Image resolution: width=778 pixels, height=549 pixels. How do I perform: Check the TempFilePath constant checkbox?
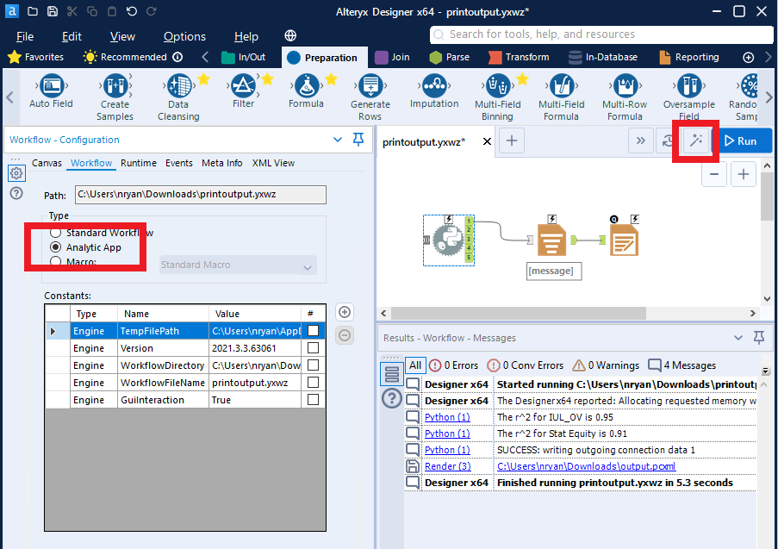click(312, 330)
